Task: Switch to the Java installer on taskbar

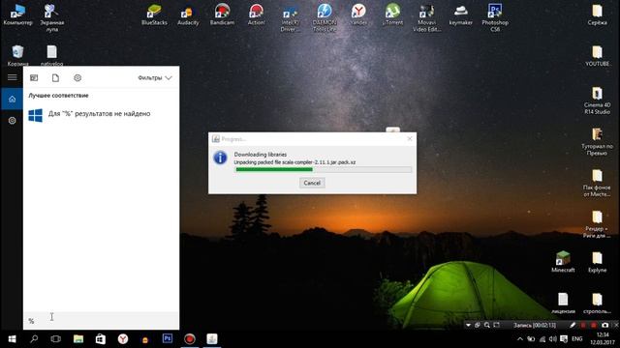Action: coord(212,339)
